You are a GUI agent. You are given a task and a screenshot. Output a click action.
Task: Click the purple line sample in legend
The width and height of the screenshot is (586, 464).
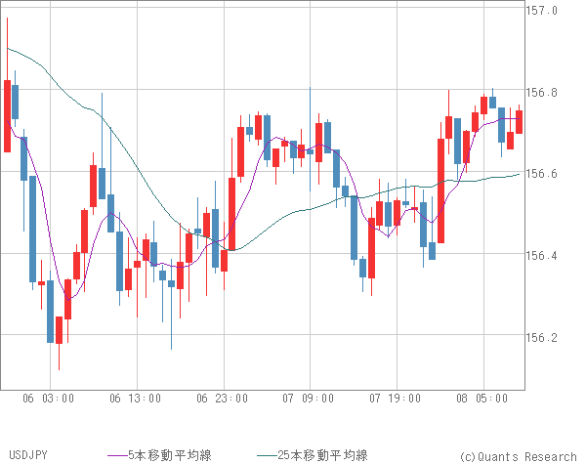point(118,456)
